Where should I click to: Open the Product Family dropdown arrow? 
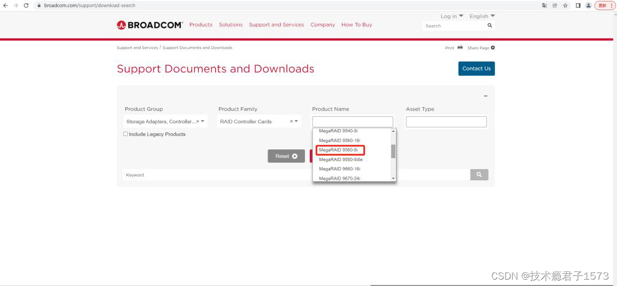tap(296, 122)
